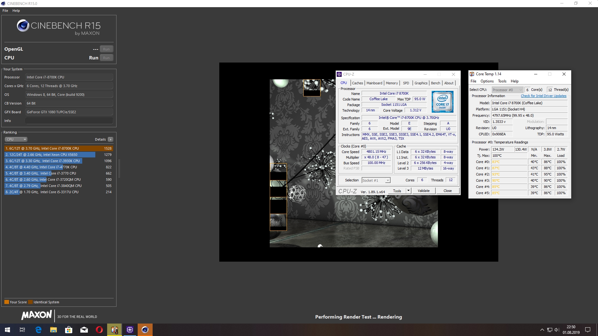Switch to the Mainboard tab in CPU-Z
The image size is (598, 336).
click(x=374, y=83)
